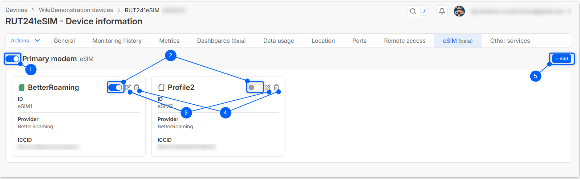The image size is (580, 179).
Task: Select the Other services tab
Action: click(510, 41)
